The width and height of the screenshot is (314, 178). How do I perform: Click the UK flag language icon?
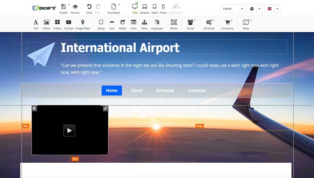point(269,9)
